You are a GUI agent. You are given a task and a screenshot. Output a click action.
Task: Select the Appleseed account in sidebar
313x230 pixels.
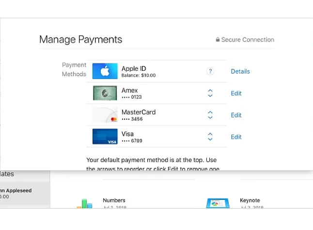(25, 193)
